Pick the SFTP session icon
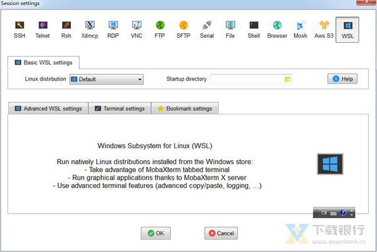377x252 pixels. (183, 30)
